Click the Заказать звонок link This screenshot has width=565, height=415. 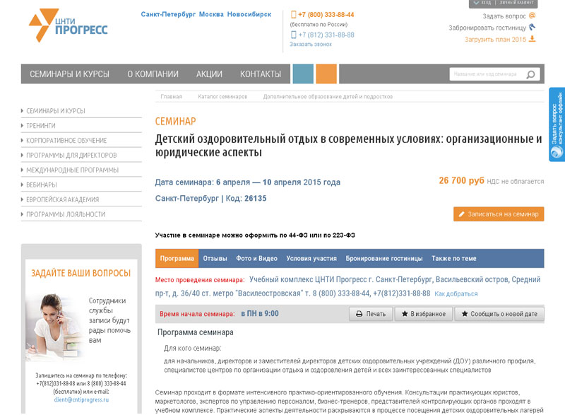click(311, 44)
